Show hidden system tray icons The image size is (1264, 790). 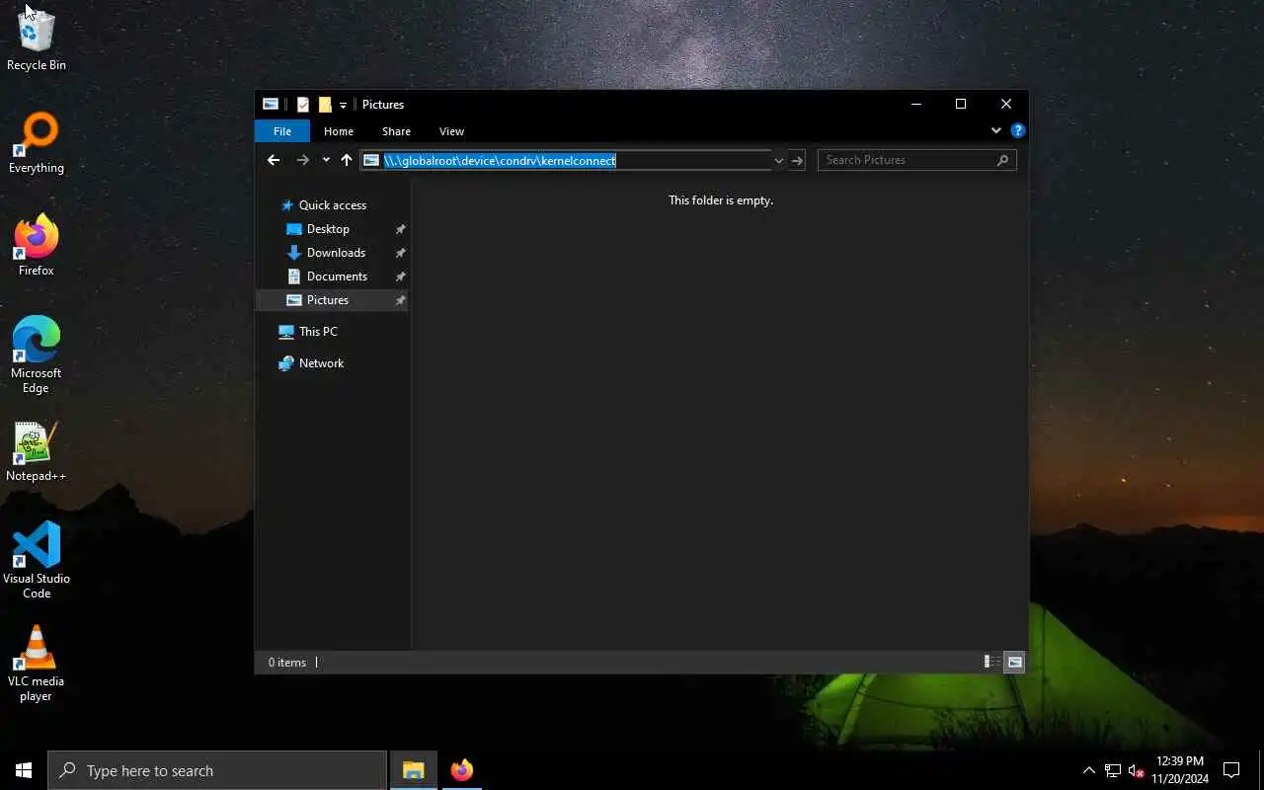tap(1089, 770)
